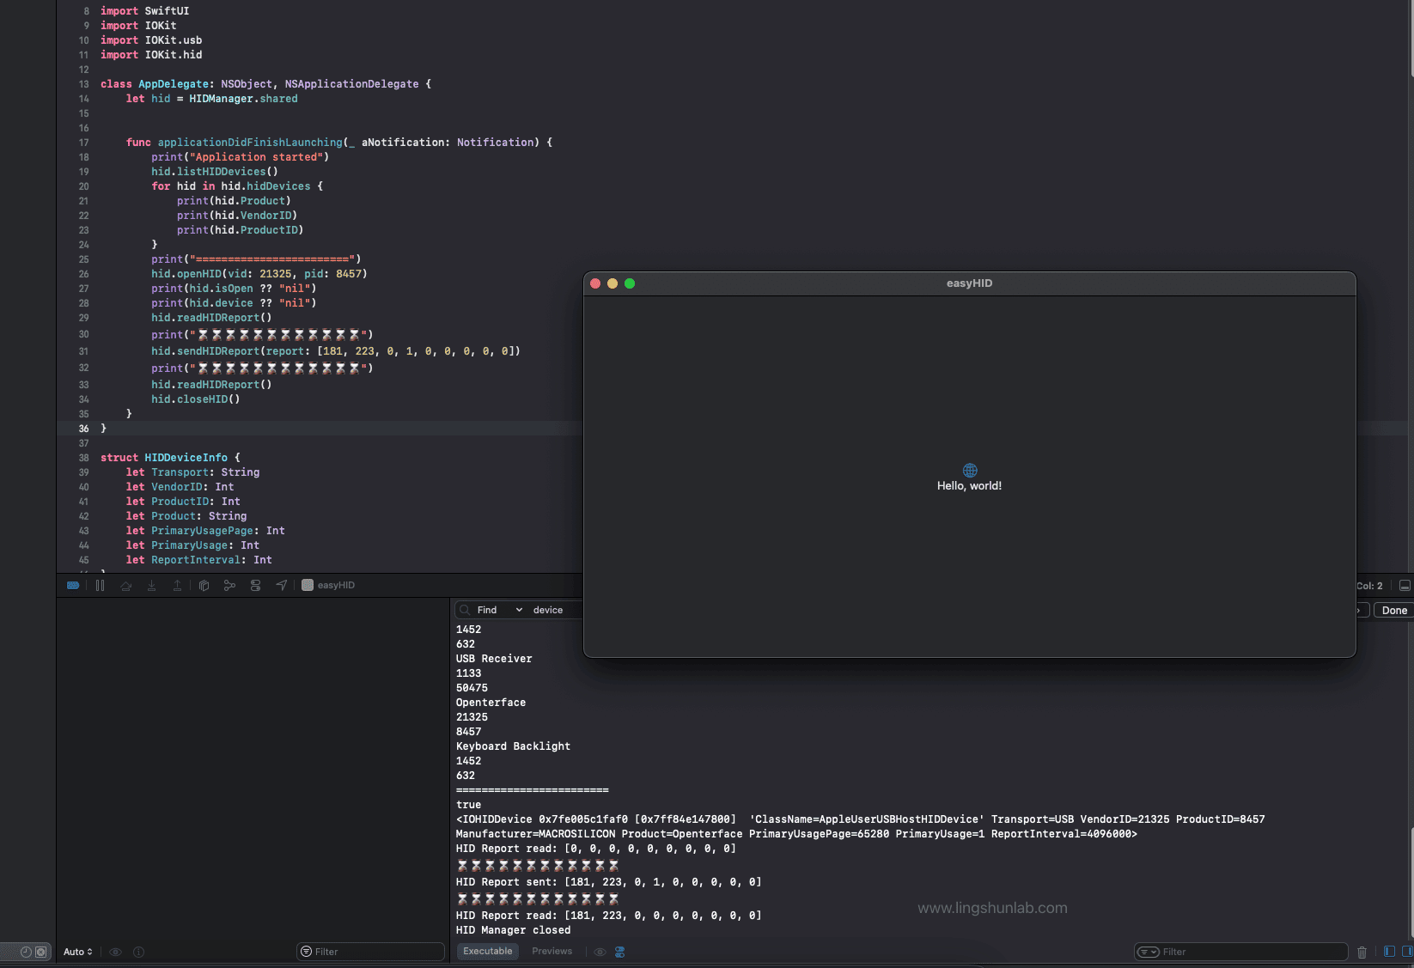Image resolution: width=1414 pixels, height=968 pixels.
Task: Click console output 'true'
Action: click(468, 805)
